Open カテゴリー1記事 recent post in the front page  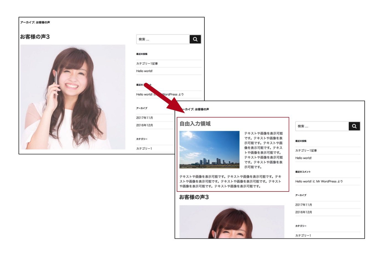pyautogui.click(x=306, y=150)
